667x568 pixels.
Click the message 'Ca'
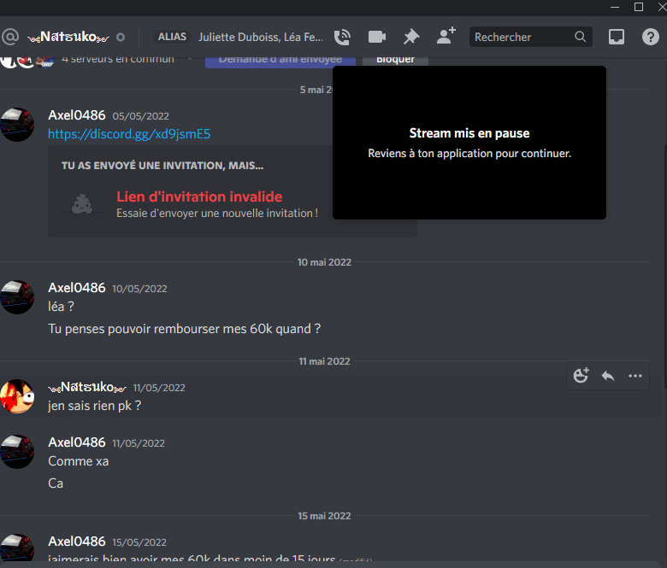pyautogui.click(x=56, y=483)
